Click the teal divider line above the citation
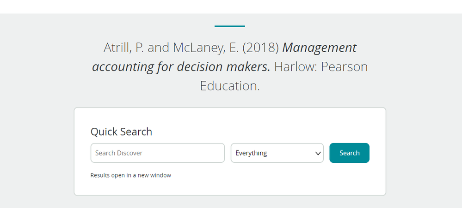 point(230,26)
